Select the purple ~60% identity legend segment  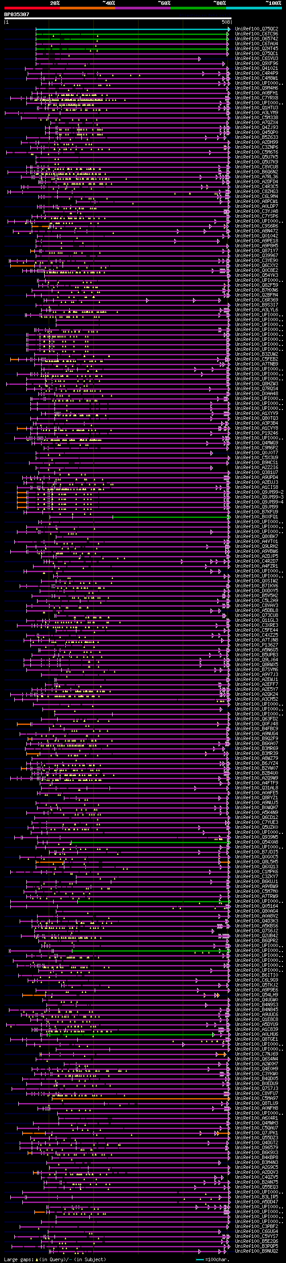point(143,8)
